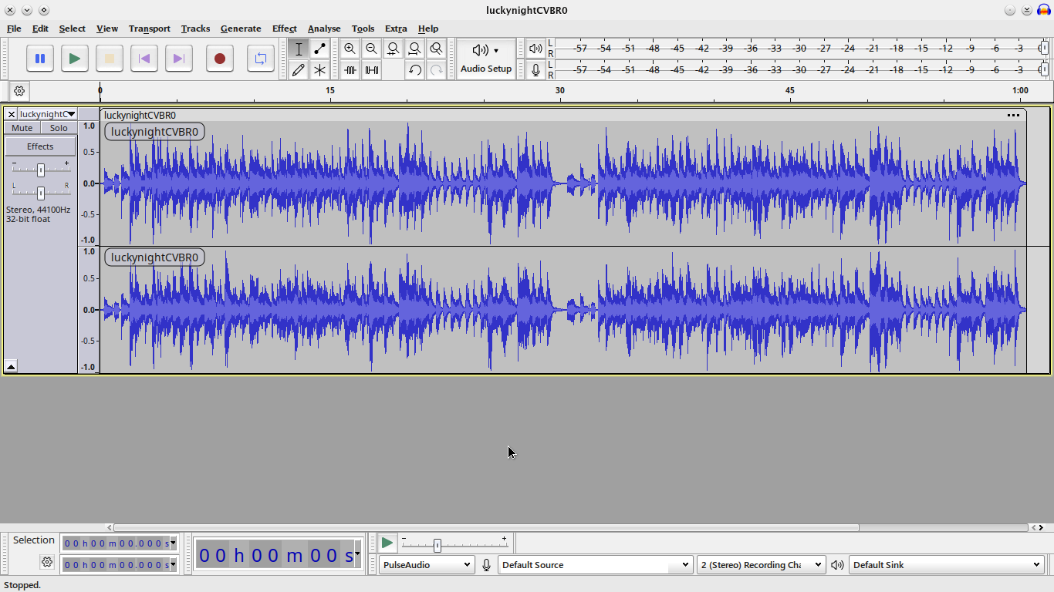Activate the Multi-tool asterisk icon

[x=319, y=70]
